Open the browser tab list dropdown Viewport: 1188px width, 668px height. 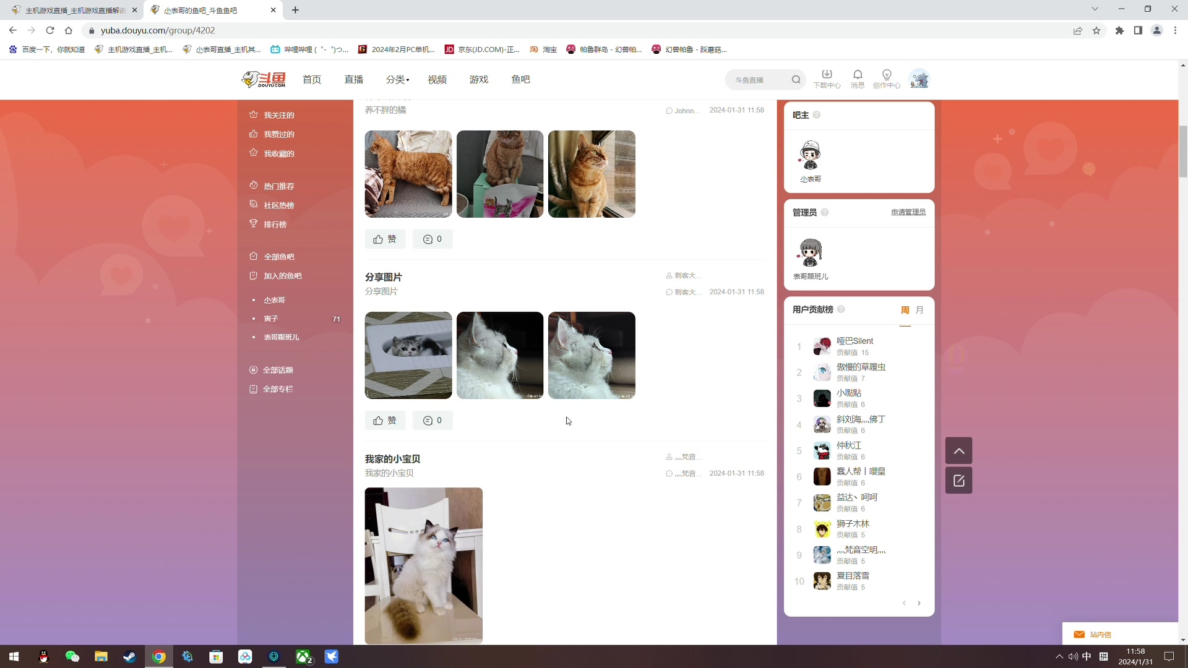tap(1095, 9)
